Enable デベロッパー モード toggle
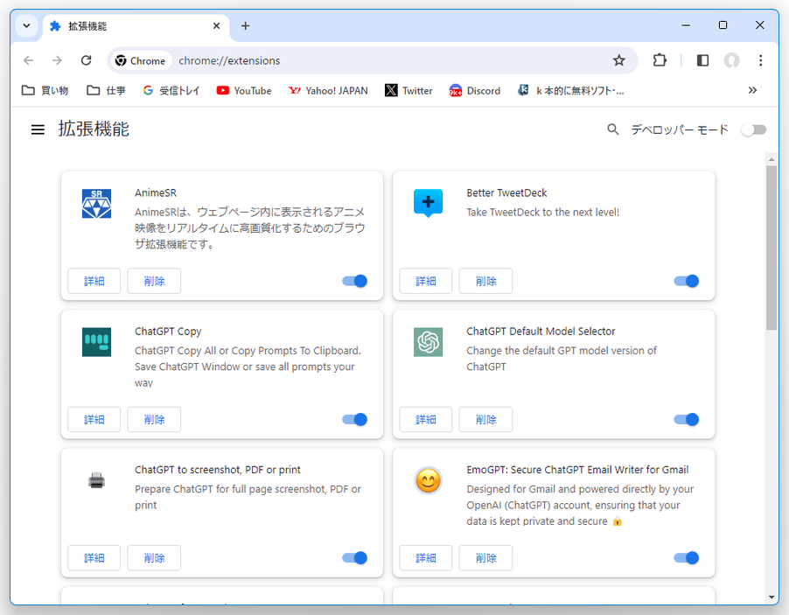789x615 pixels. click(754, 129)
